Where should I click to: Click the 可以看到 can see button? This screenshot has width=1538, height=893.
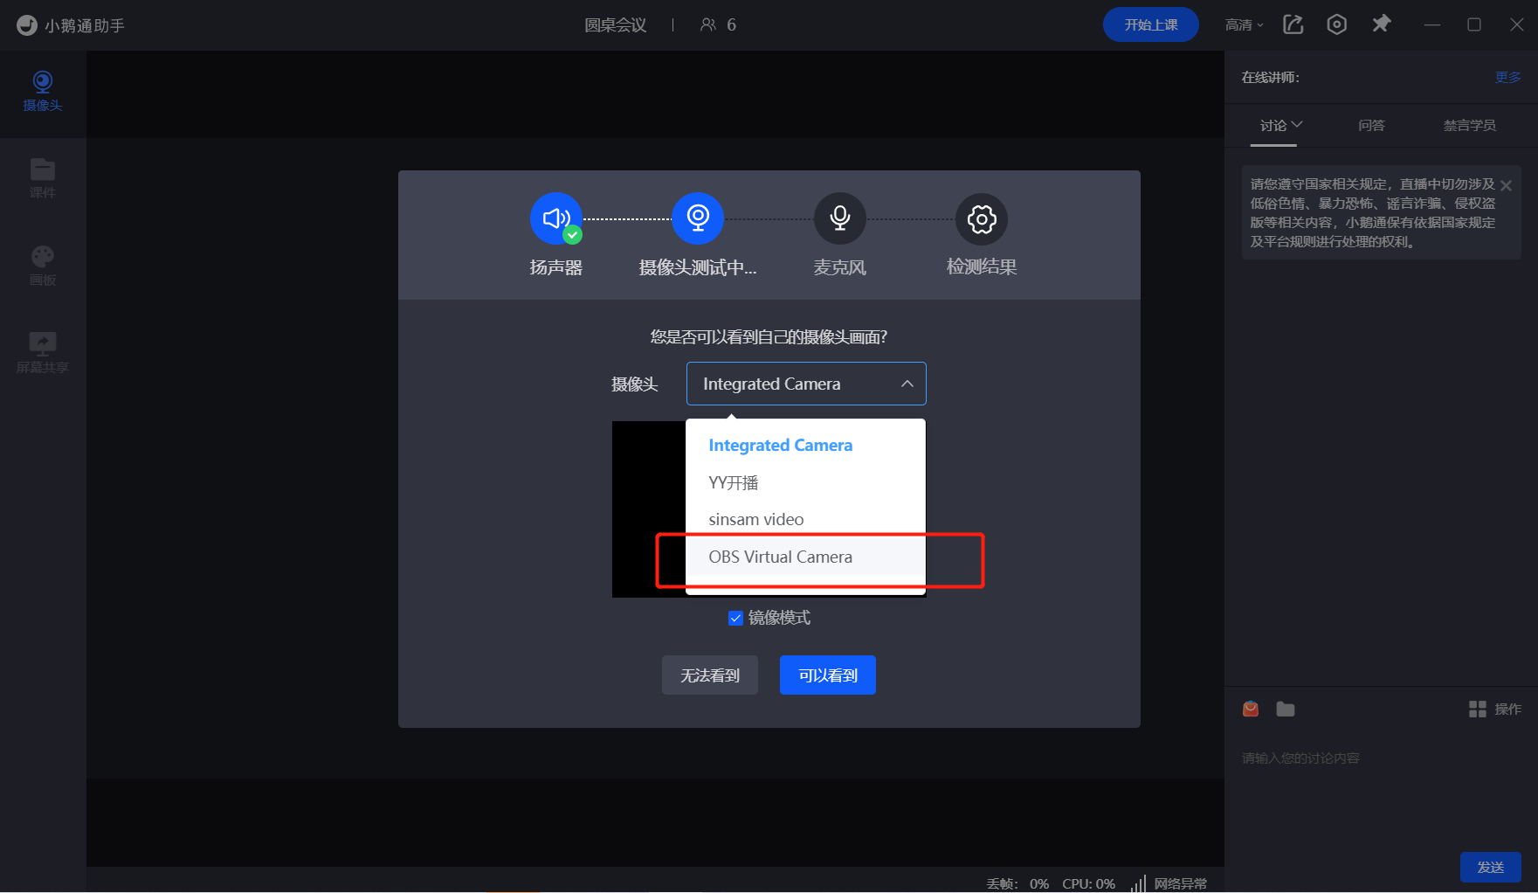tap(828, 675)
